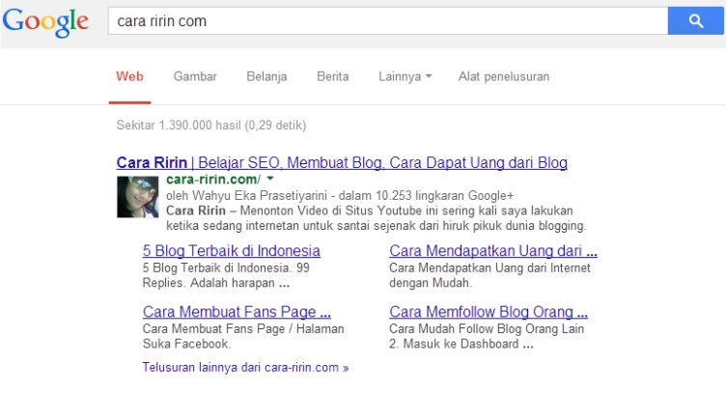Click snippet 'Cara Membuat Fans Page / Halaman'
Image resolution: width=726 pixels, height=394 pixels.
(243, 328)
